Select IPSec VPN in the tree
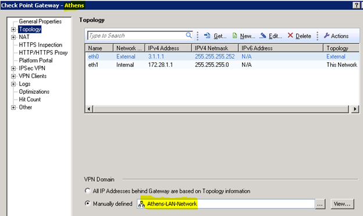The width and height of the screenshot is (363, 216). pos(32,68)
